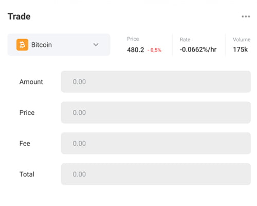Select the Bitcoin coin selector box
This screenshot has height=206, width=257.
59,45
